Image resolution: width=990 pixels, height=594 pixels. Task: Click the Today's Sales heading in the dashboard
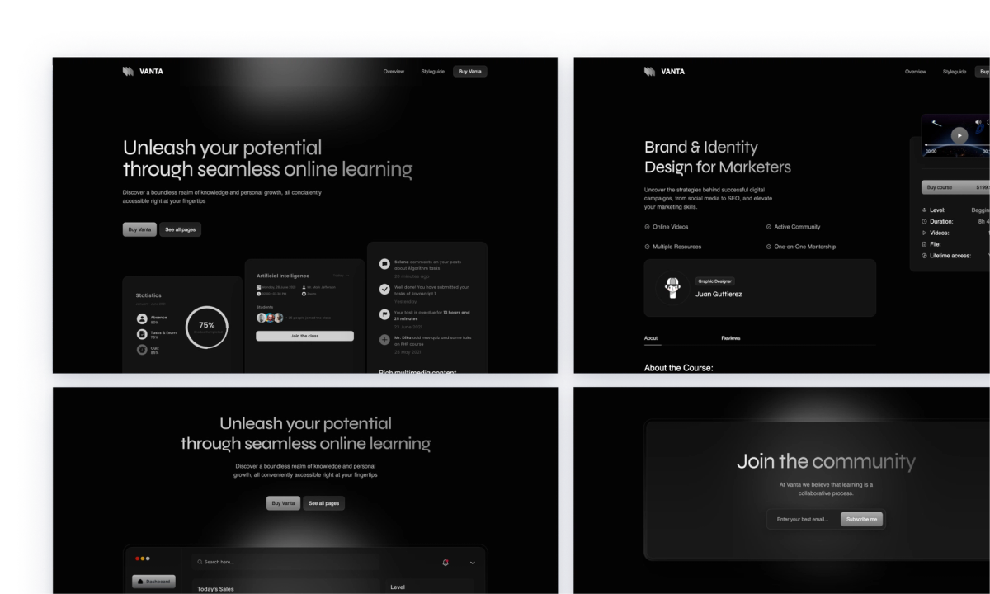[x=215, y=589]
